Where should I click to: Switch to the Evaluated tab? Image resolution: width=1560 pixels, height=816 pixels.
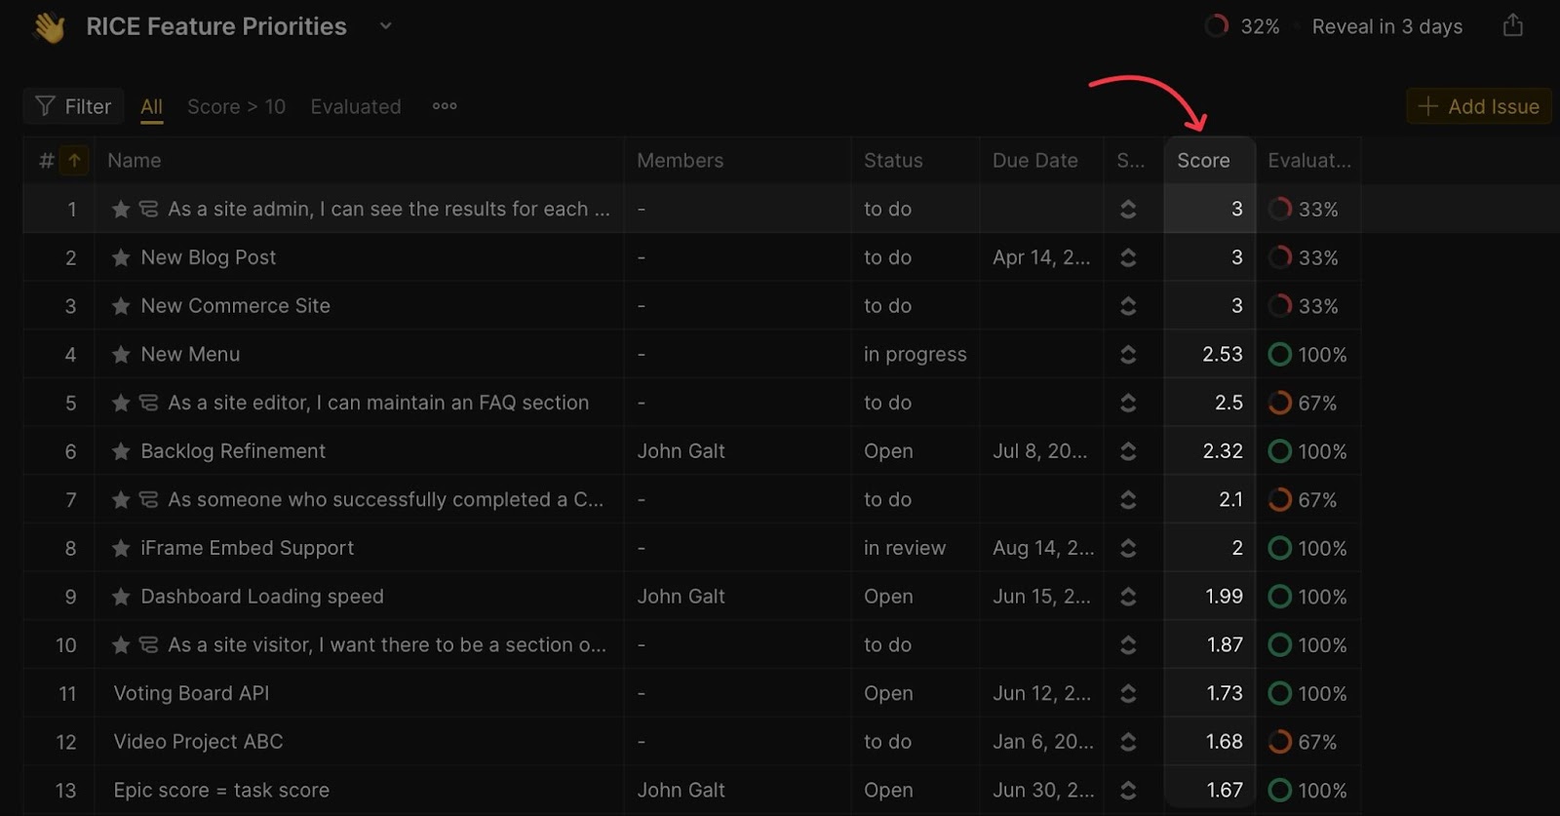[356, 106]
